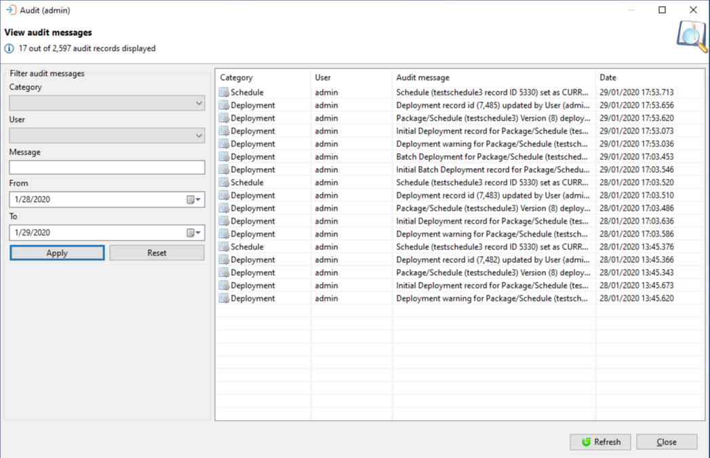Click the Deployment row icon dated 28/01/2020 13:45.343

(224, 273)
